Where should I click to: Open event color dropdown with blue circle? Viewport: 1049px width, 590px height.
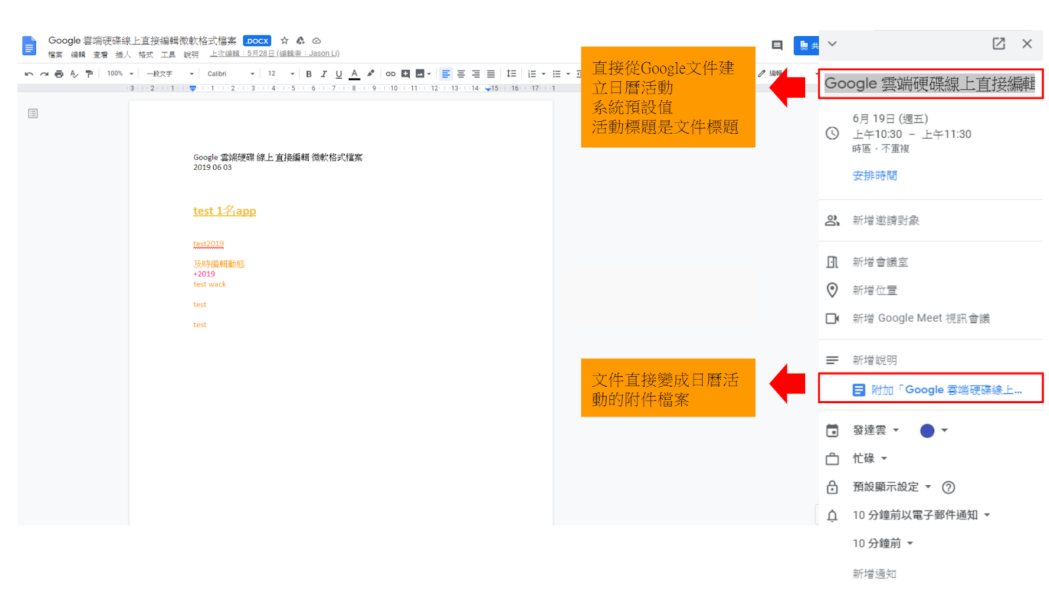pos(934,431)
